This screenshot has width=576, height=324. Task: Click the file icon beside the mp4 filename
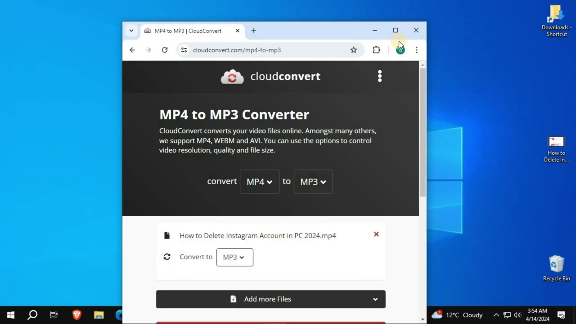coord(167,235)
